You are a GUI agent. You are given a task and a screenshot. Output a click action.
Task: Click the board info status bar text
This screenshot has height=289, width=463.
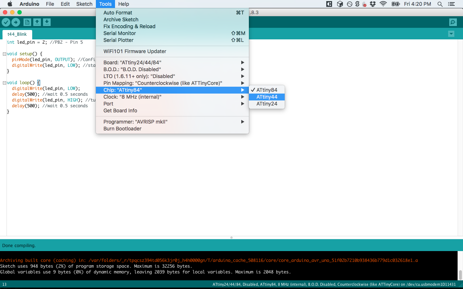tap(334, 284)
